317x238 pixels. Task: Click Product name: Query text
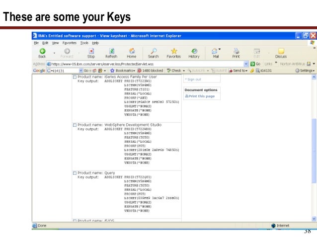pos(96,173)
